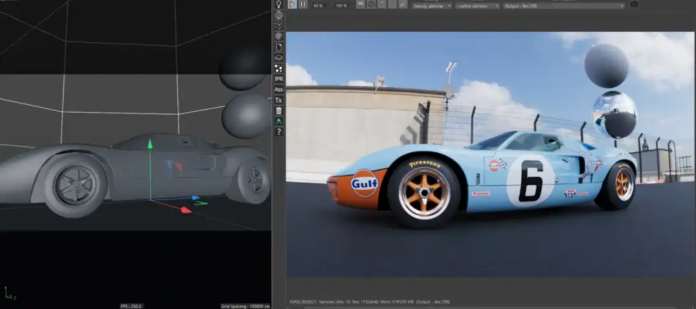
Task: Click the Ass export icon
Action: click(x=279, y=89)
